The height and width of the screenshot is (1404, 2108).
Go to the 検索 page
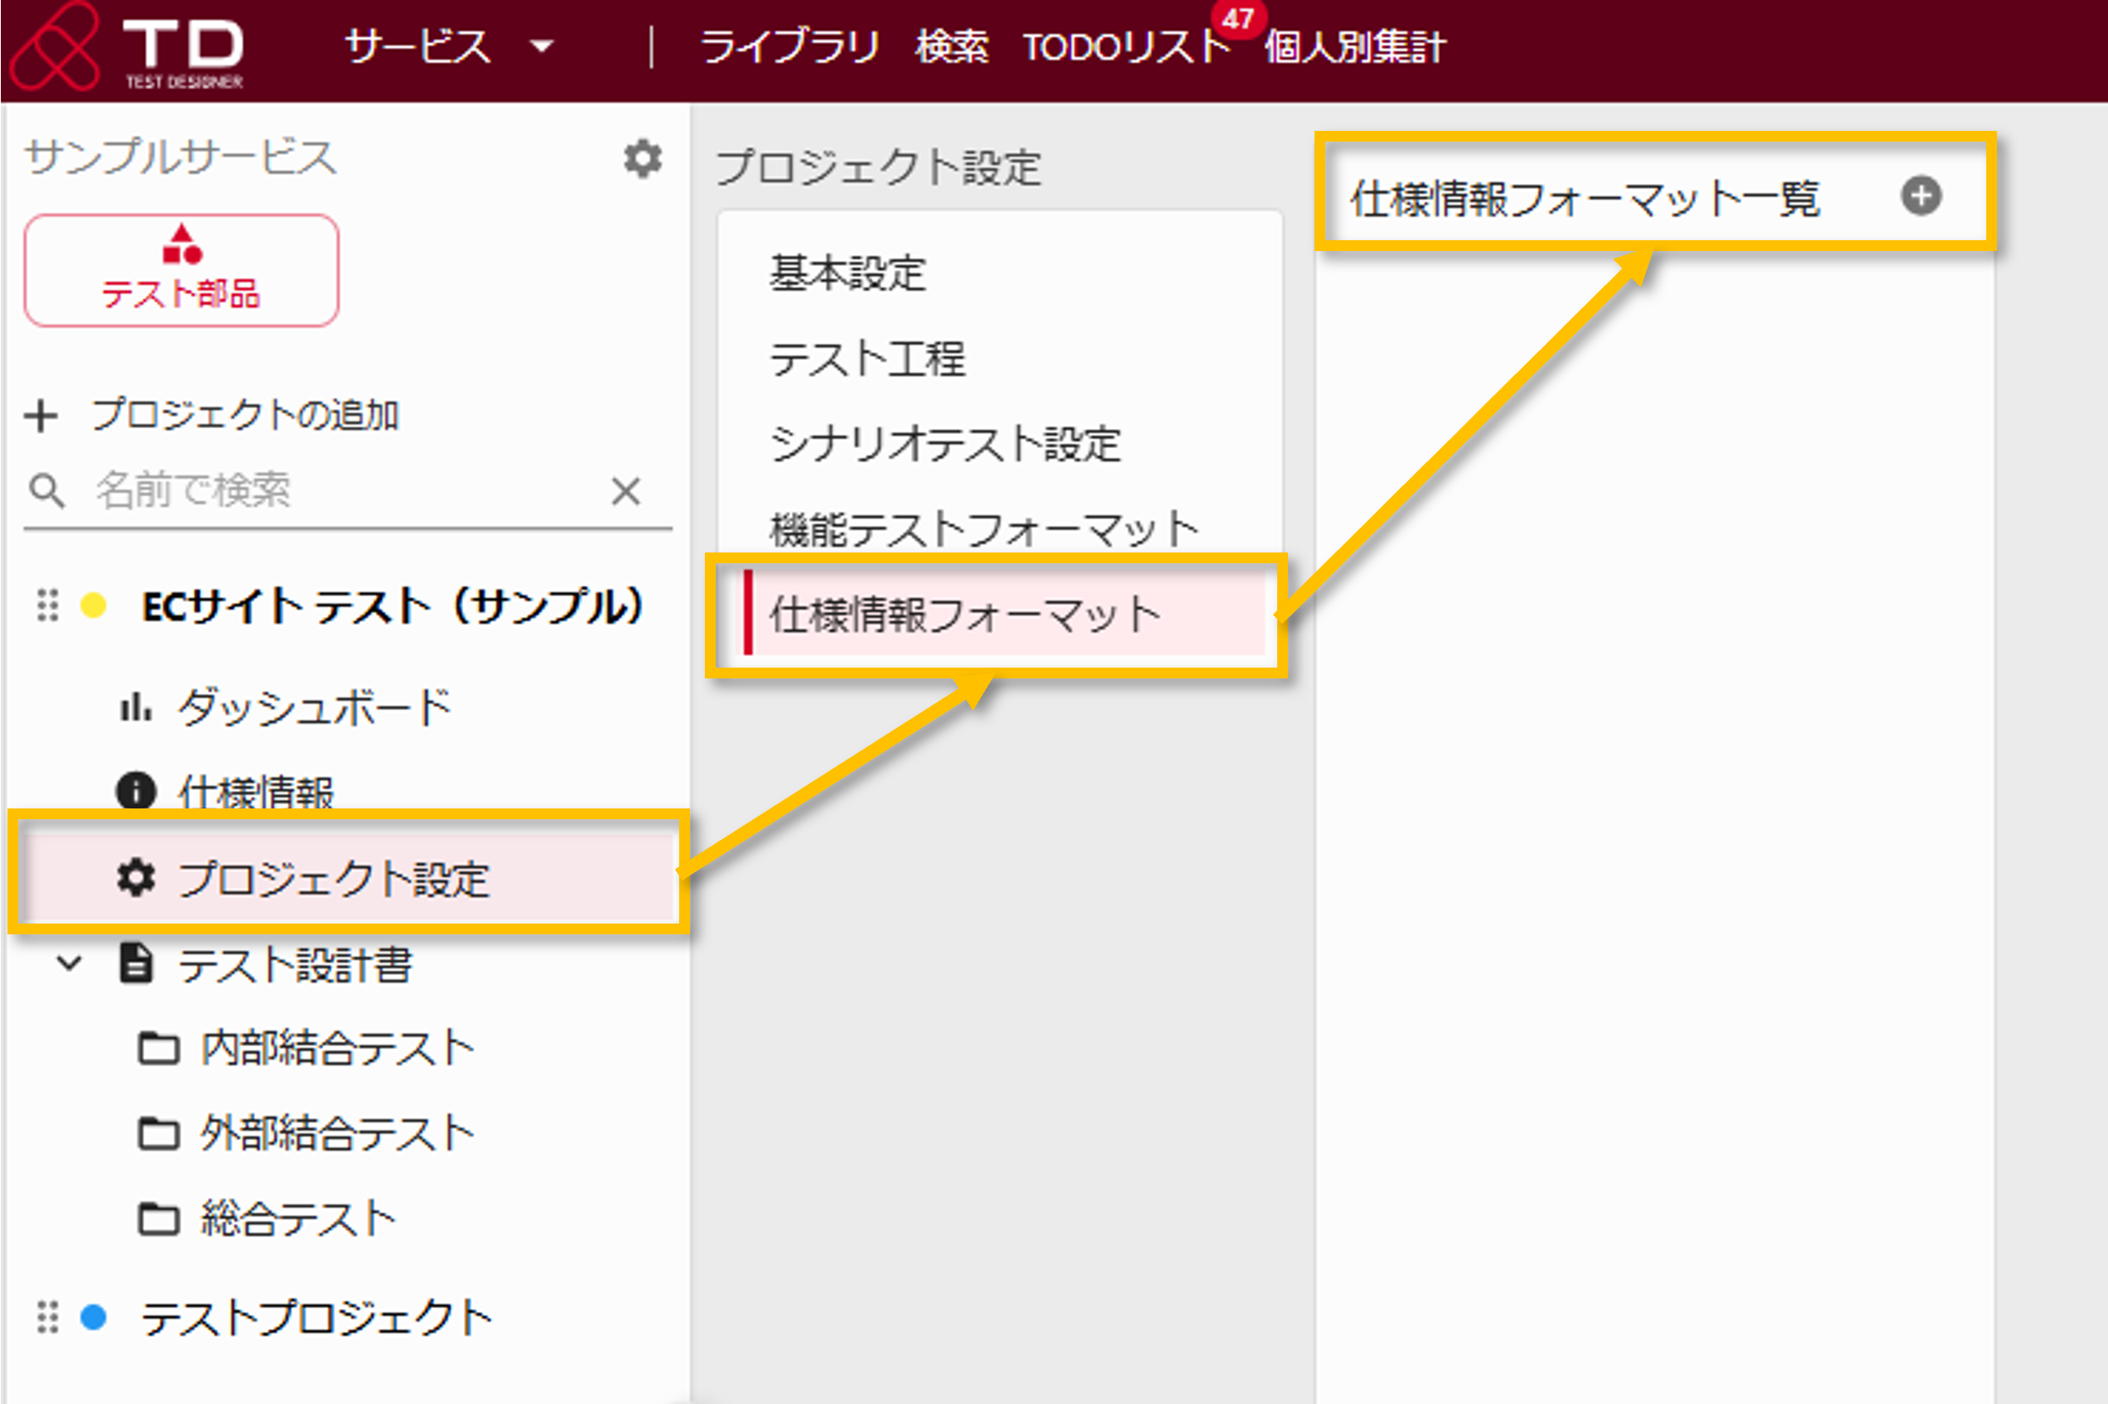952,46
